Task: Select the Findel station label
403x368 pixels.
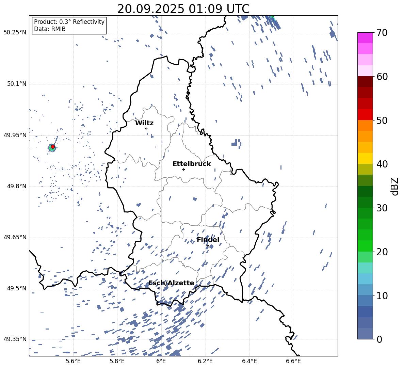Action: (x=208, y=240)
